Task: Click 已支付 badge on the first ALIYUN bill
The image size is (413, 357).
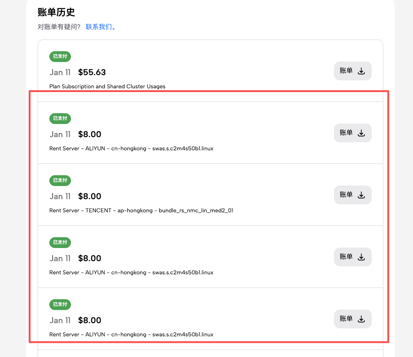Action: coord(60,118)
